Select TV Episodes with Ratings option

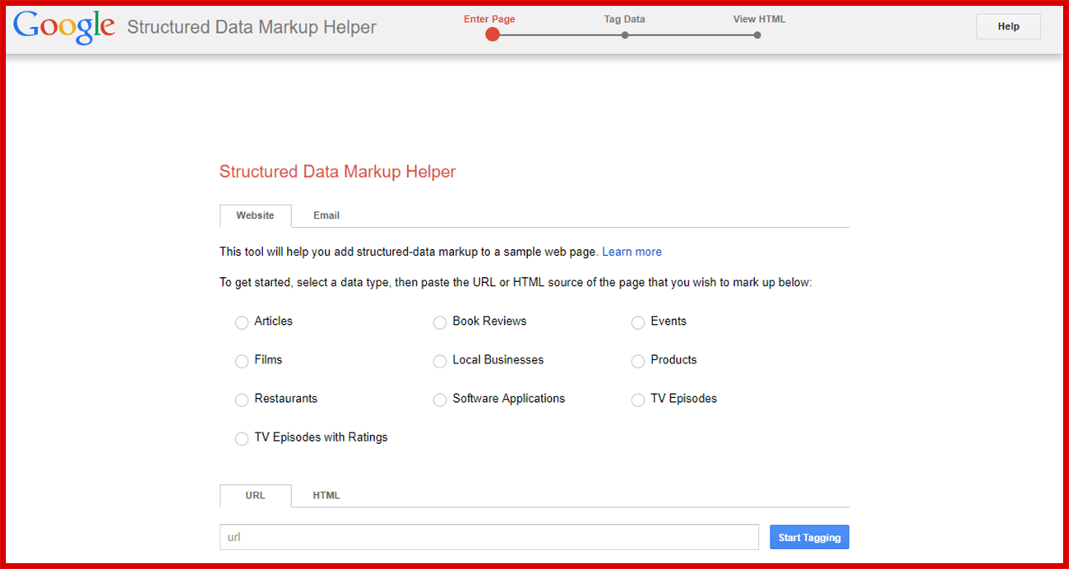(x=242, y=438)
